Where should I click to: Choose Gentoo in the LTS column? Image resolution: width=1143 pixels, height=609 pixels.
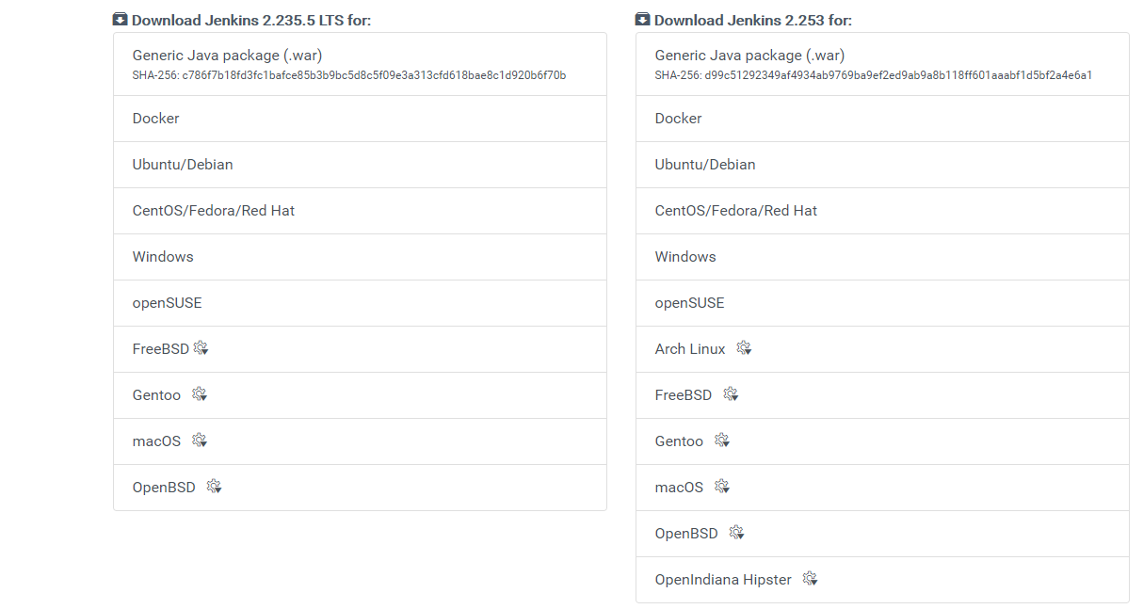(360, 395)
